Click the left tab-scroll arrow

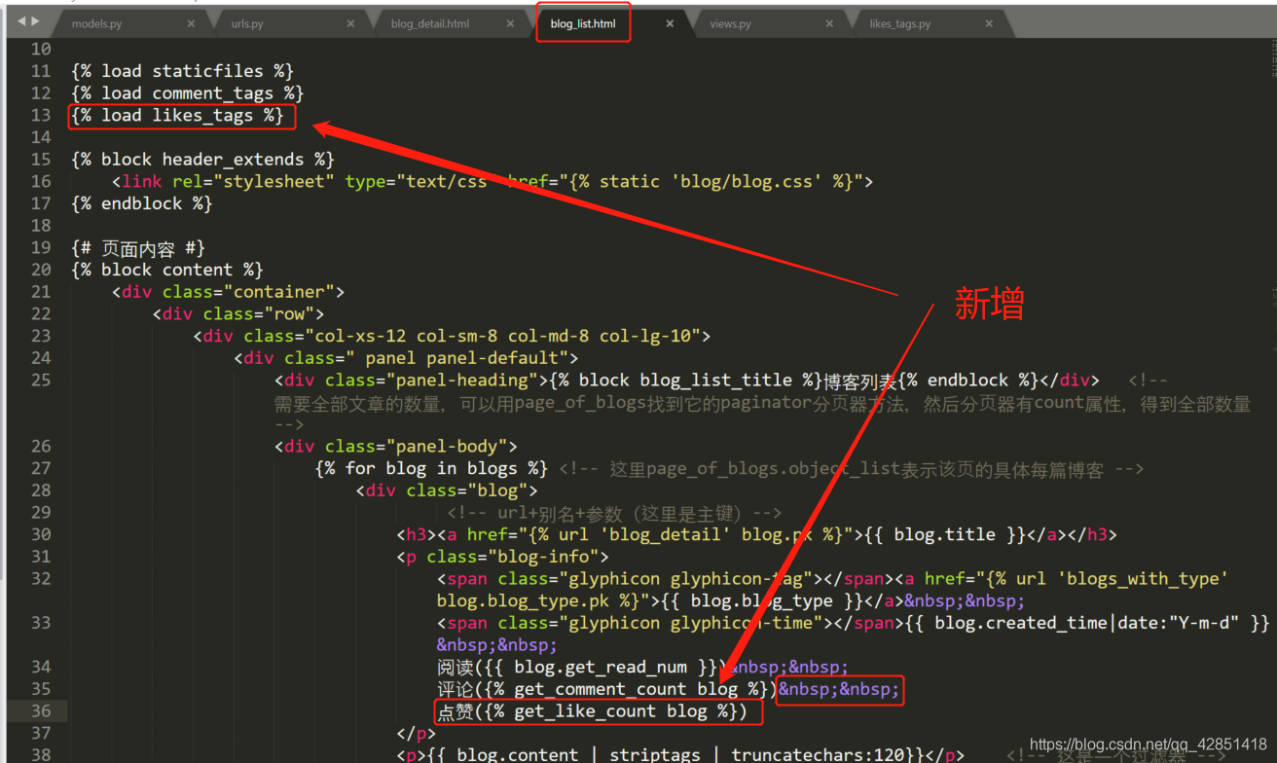22,21
